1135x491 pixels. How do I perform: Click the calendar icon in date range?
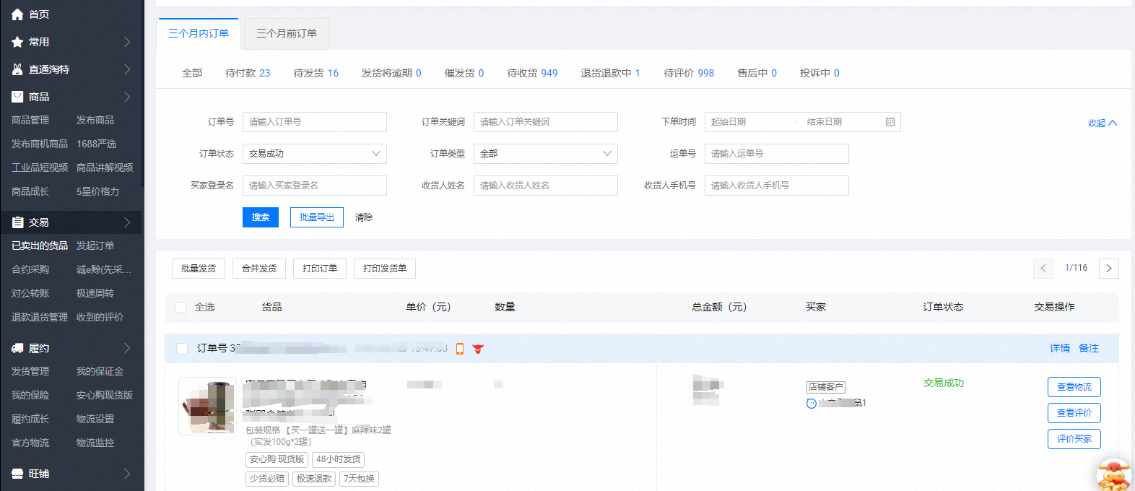coord(890,122)
